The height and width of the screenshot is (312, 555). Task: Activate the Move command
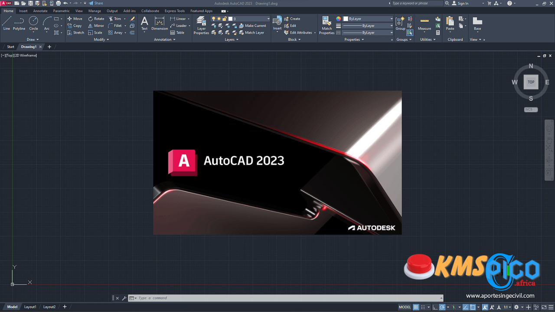tap(75, 19)
